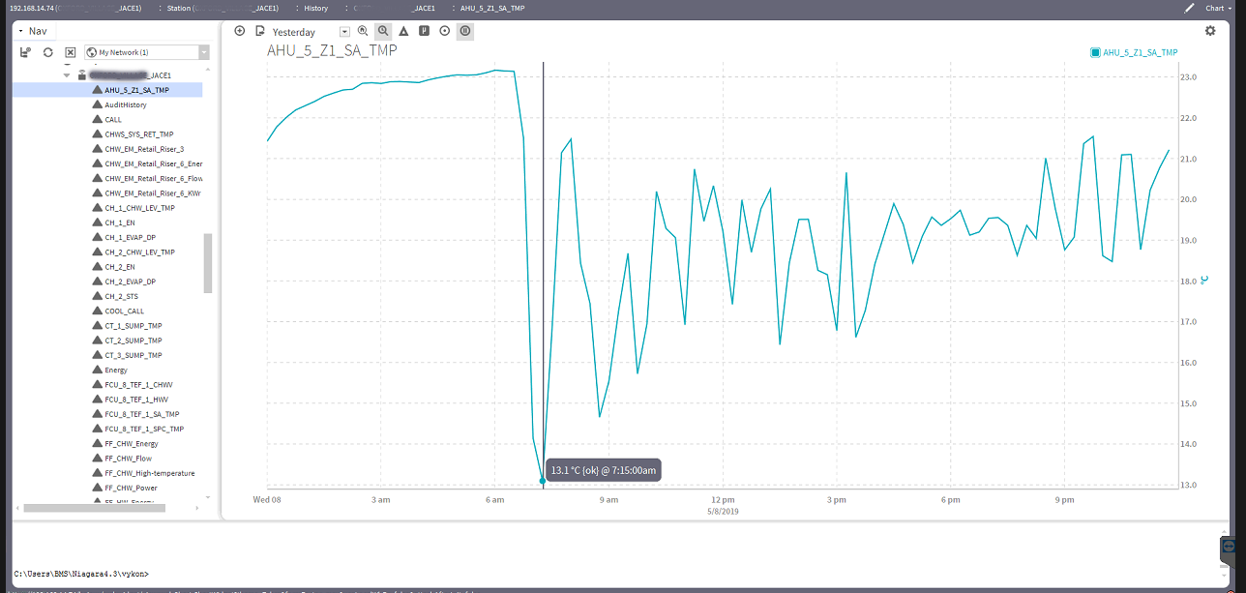This screenshot has width=1246, height=593.
Task: Click the AHU_5_Z1_SA_TMP legend label
Action: click(1141, 52)
